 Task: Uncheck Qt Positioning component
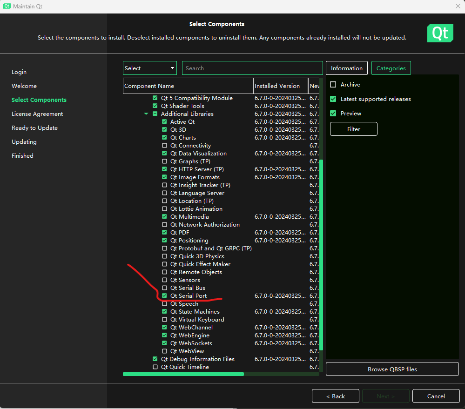164,241
